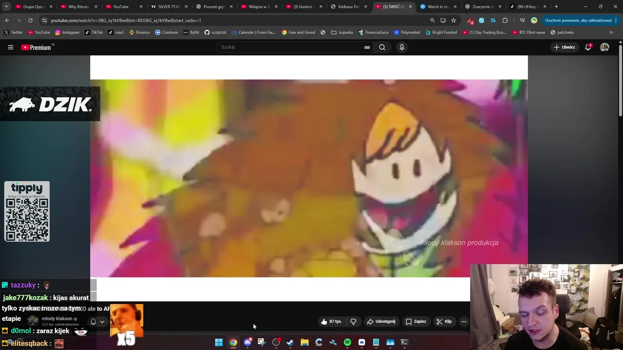Open the tab search dropdown arrow

(6, 7)
